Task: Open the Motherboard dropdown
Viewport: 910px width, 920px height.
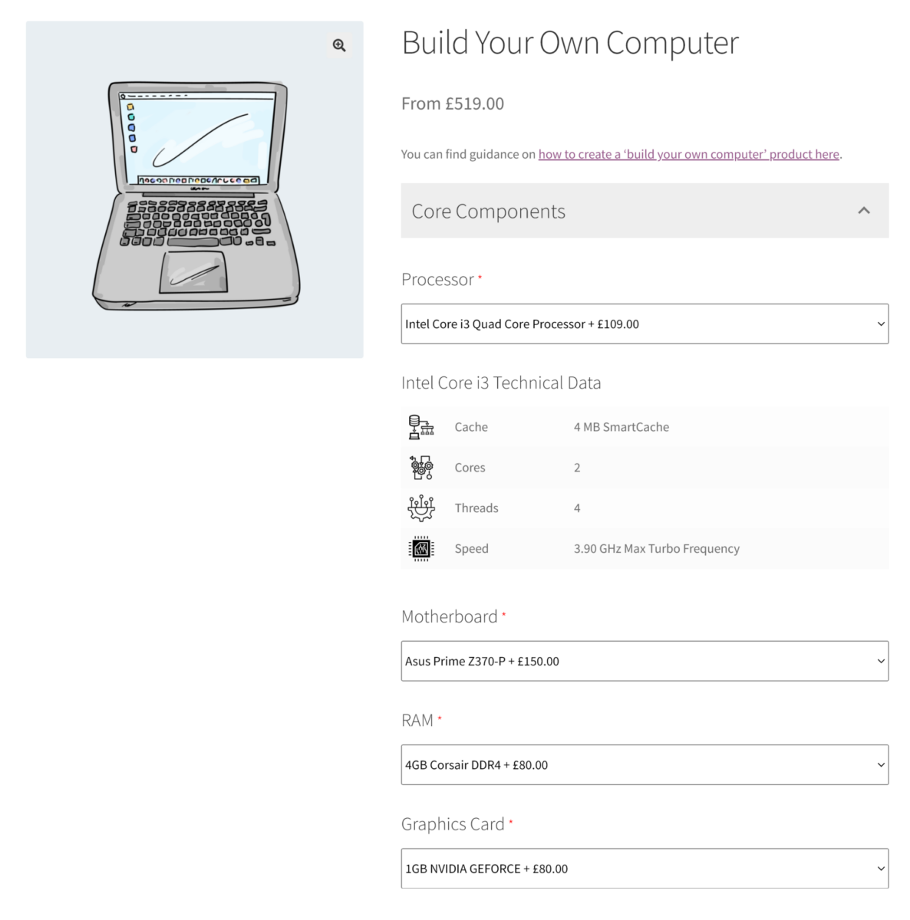Action: pos(645,661)
